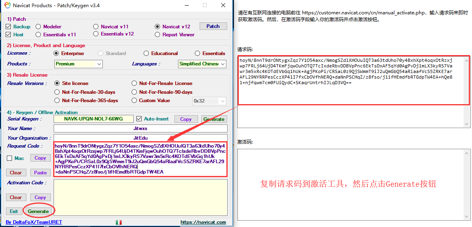472x227 pixels.
Task: Enable the Auto-Insert checkbox
Action: coord(139,119)
